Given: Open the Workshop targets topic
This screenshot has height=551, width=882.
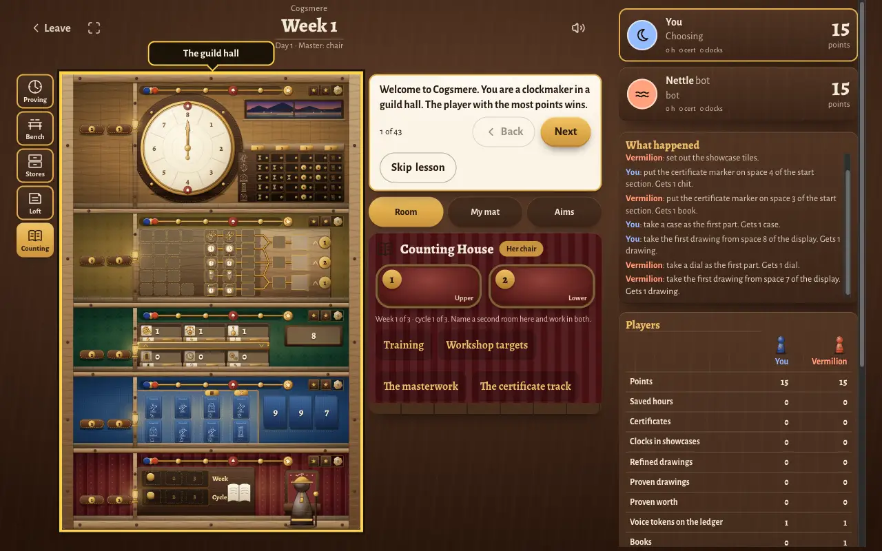Looking at the screenshot, I should pos(486,345).
